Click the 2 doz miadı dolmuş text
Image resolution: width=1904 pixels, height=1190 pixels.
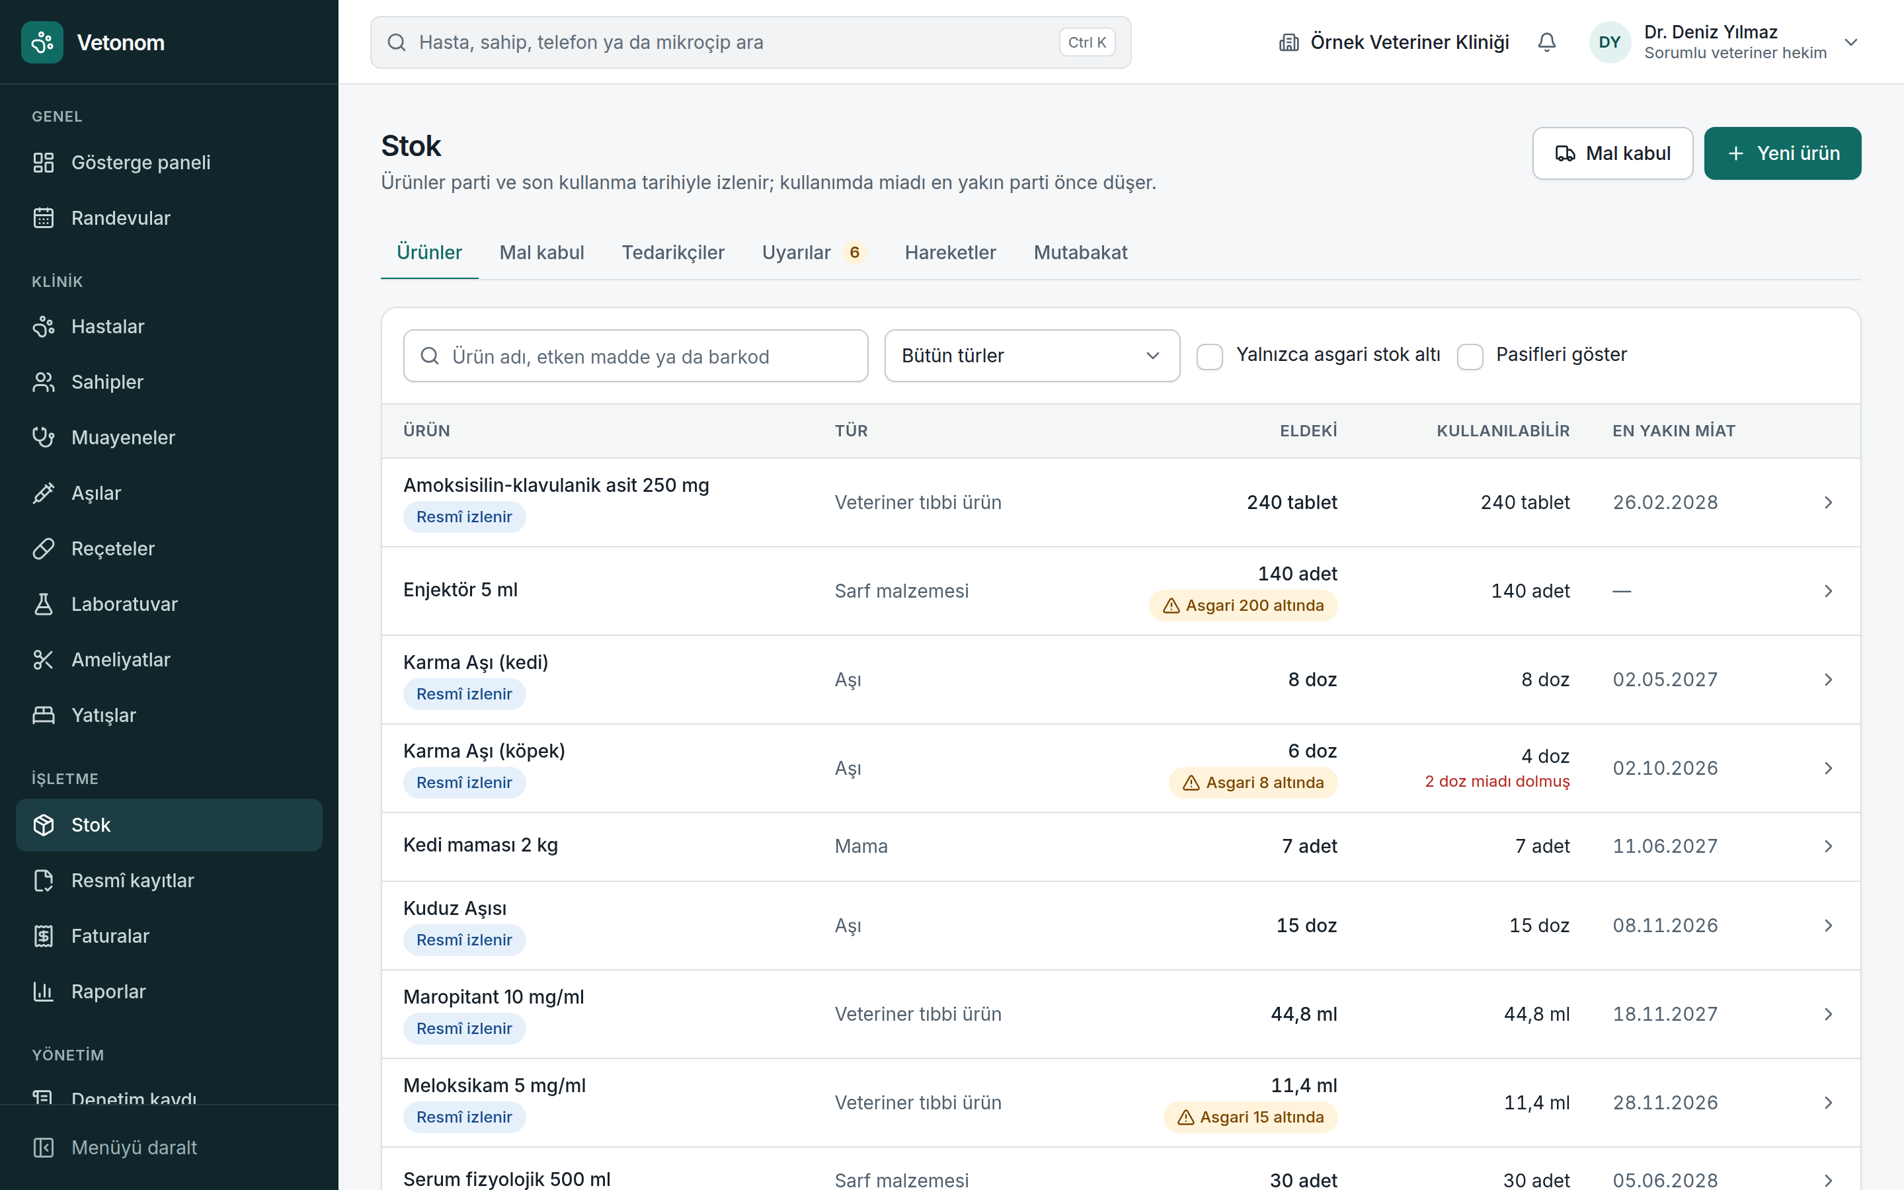(x=1497, y=781)
